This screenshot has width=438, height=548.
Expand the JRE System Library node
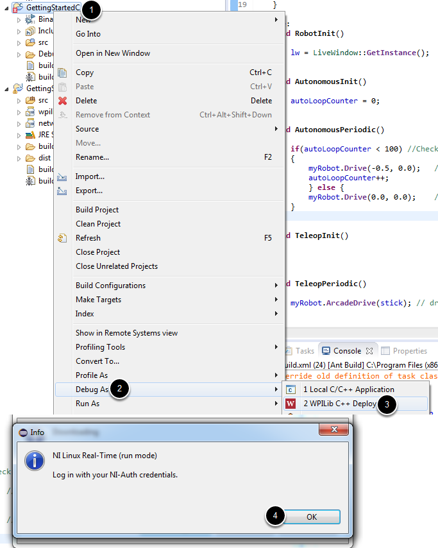(19, 135)
